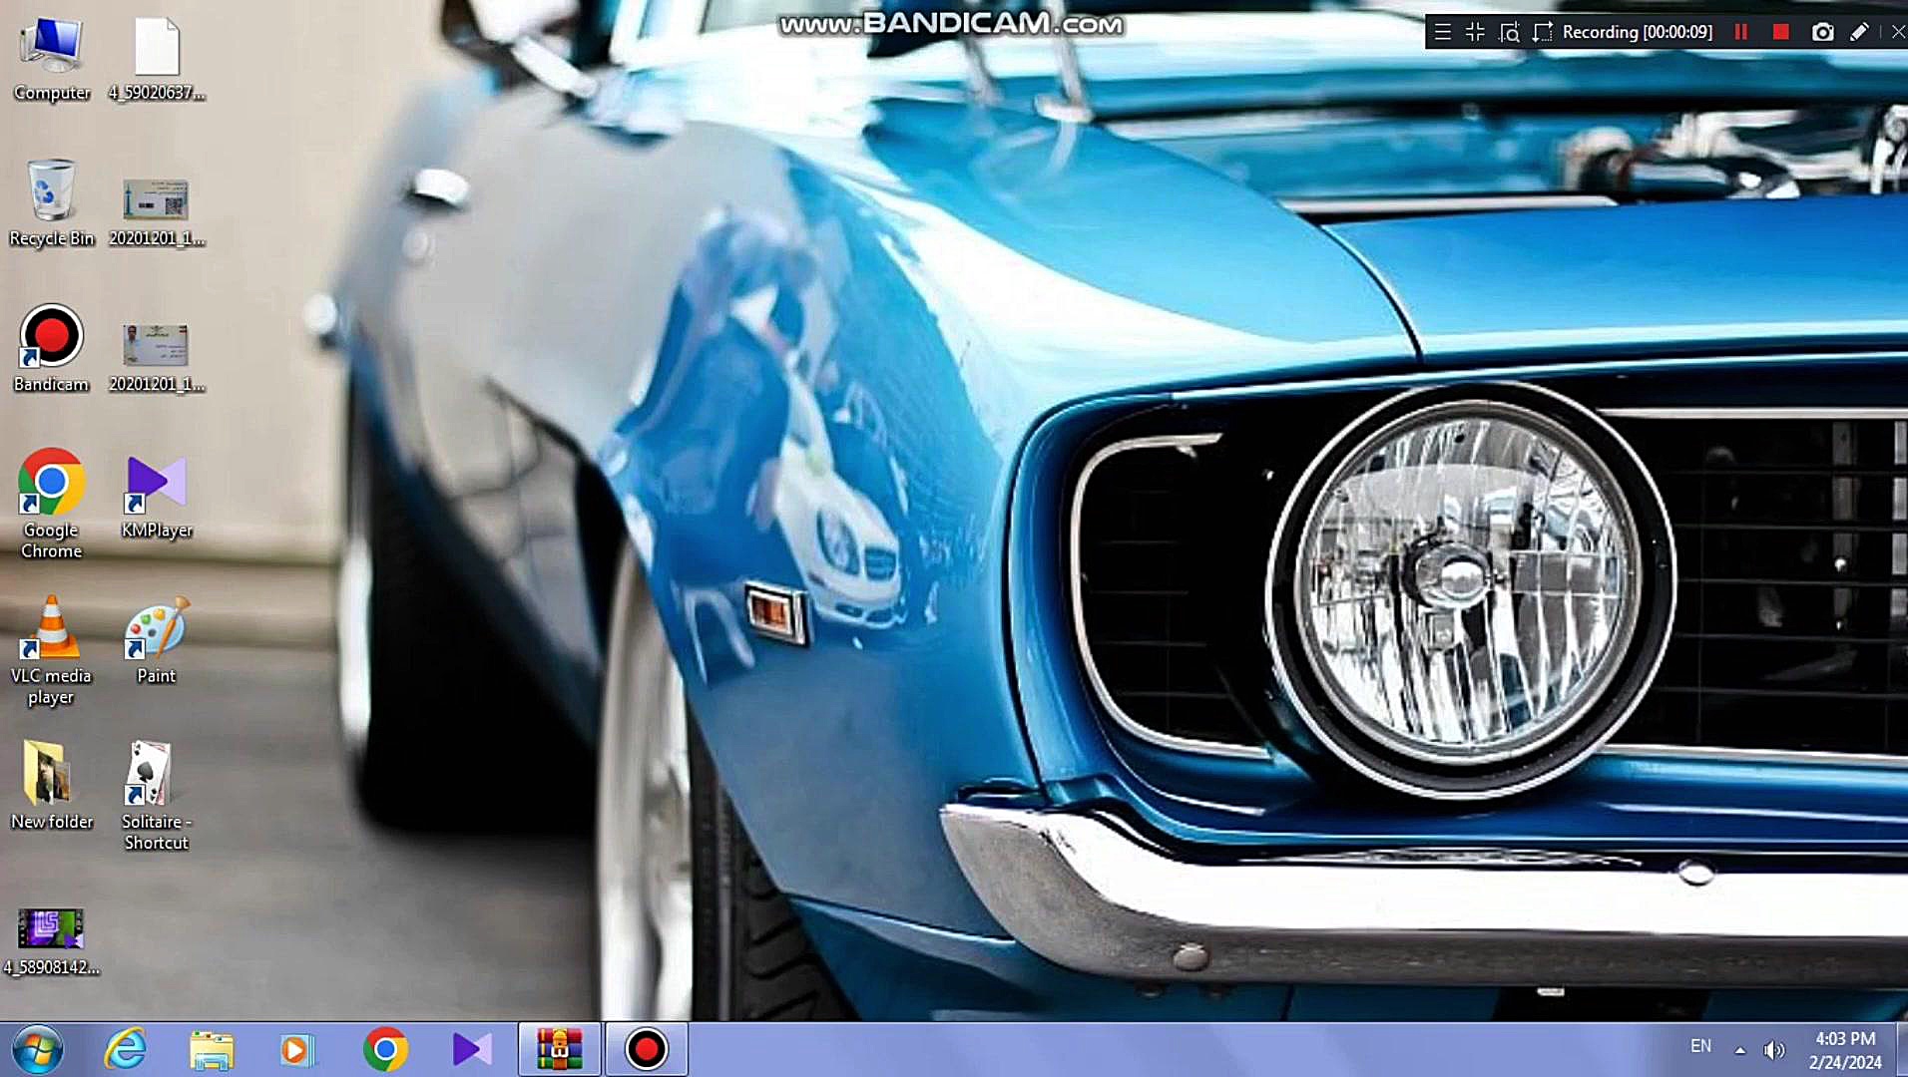Click the Show desktop strip

[x=1900, y=1049]
